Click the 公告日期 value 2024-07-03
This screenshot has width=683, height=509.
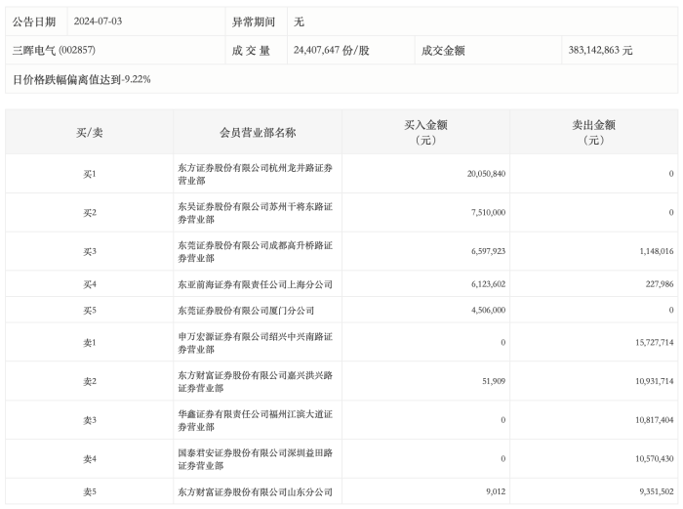98,21
